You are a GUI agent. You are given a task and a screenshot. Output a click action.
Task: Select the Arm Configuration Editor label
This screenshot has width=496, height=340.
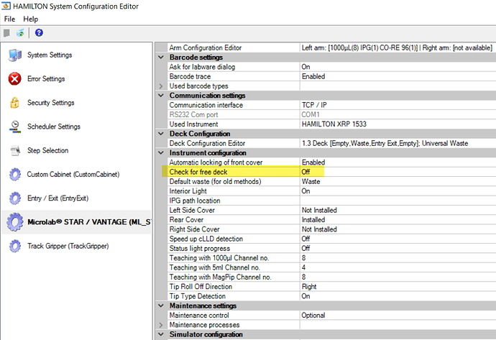[x=206, y=47]
